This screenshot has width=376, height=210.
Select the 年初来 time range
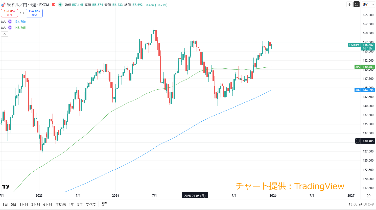[x=61, y=204]
